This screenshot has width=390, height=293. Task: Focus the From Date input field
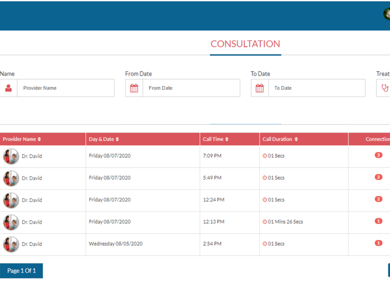191,88
